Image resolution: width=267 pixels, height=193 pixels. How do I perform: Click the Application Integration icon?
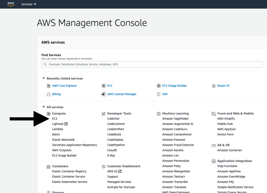point(214,161)
